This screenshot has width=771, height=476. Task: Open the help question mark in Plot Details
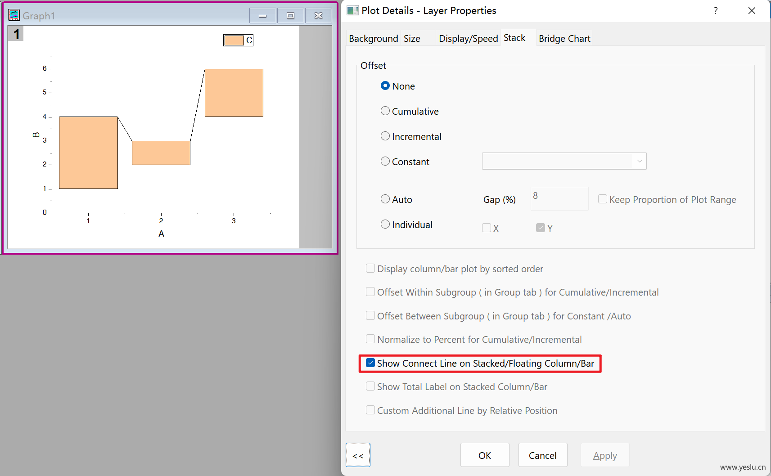[x=716, y=10]
